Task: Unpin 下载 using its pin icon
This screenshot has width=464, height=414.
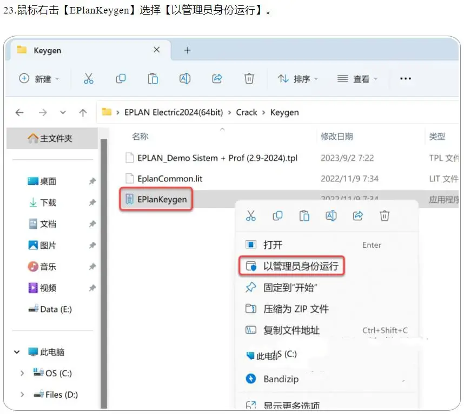Action: (92, 202)
